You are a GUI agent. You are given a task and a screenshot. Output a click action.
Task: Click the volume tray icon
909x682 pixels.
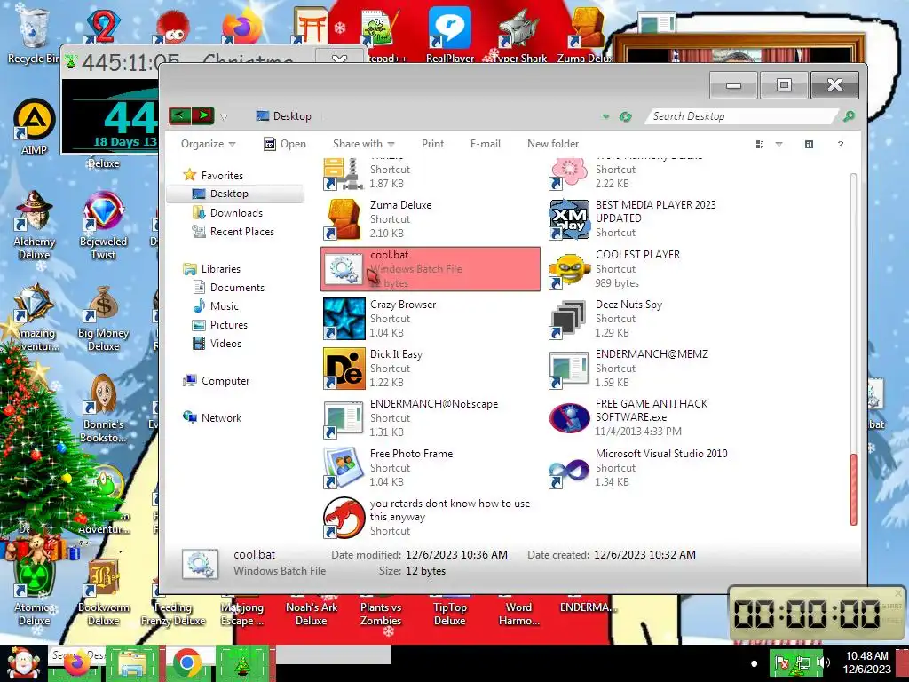(825, 662)
